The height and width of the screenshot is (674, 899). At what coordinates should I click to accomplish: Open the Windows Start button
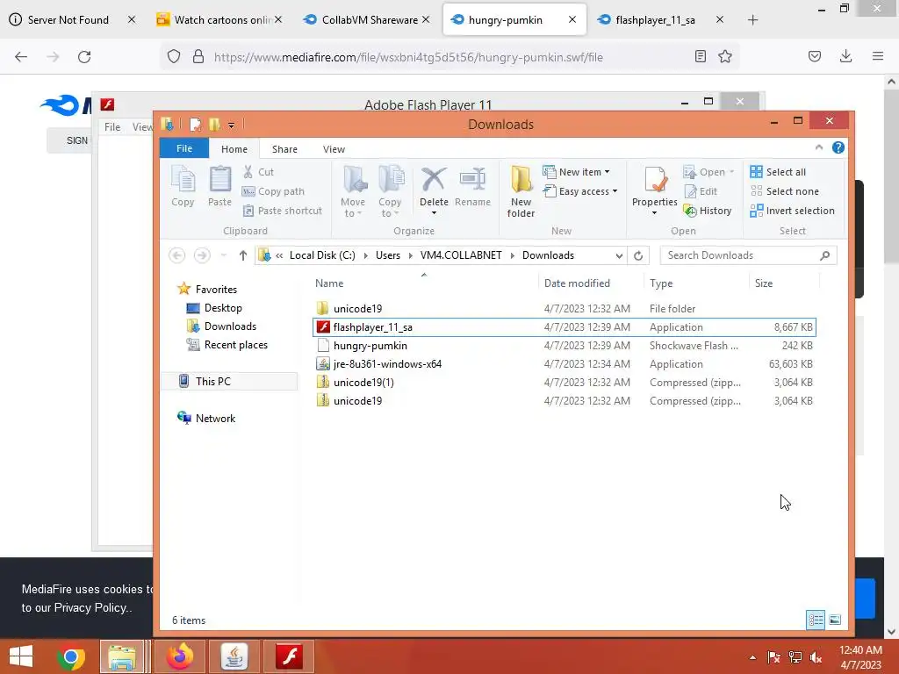21,656
